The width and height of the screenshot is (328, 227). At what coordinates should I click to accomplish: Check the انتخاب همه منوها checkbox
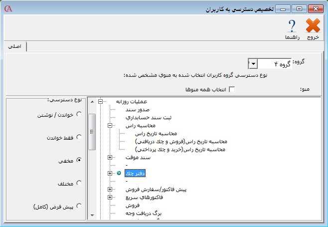[x=231, y=89]
